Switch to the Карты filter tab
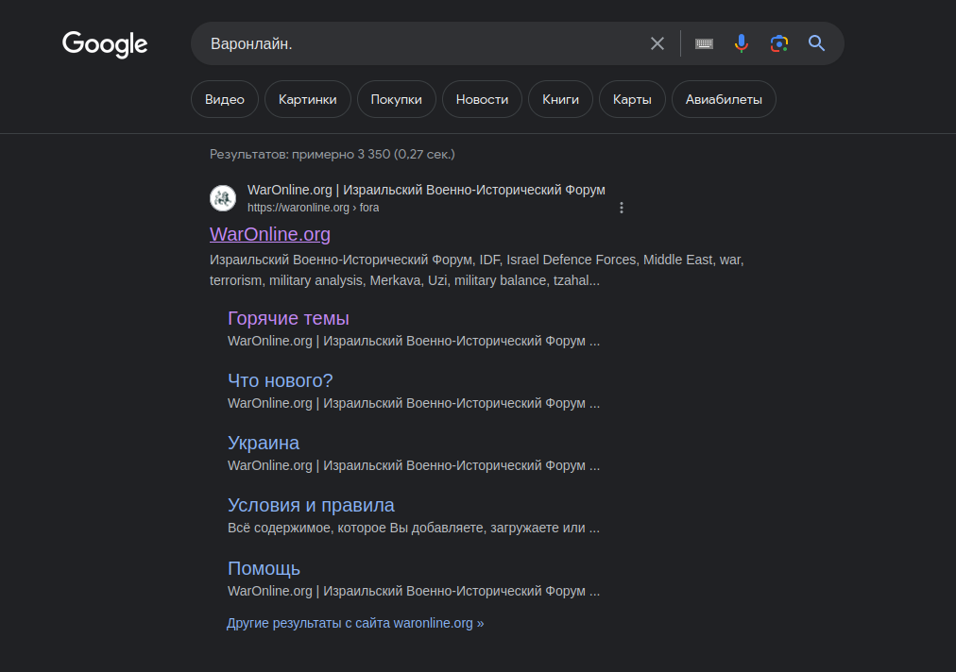956x672 pixels. click(x=632, y=99)
